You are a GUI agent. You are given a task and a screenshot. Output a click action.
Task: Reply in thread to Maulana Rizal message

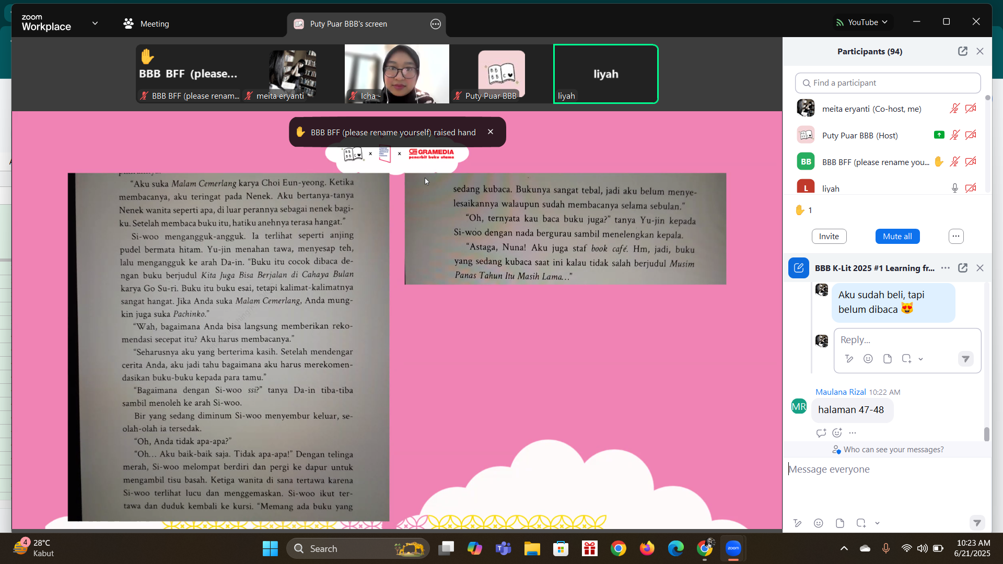point(821,433)
